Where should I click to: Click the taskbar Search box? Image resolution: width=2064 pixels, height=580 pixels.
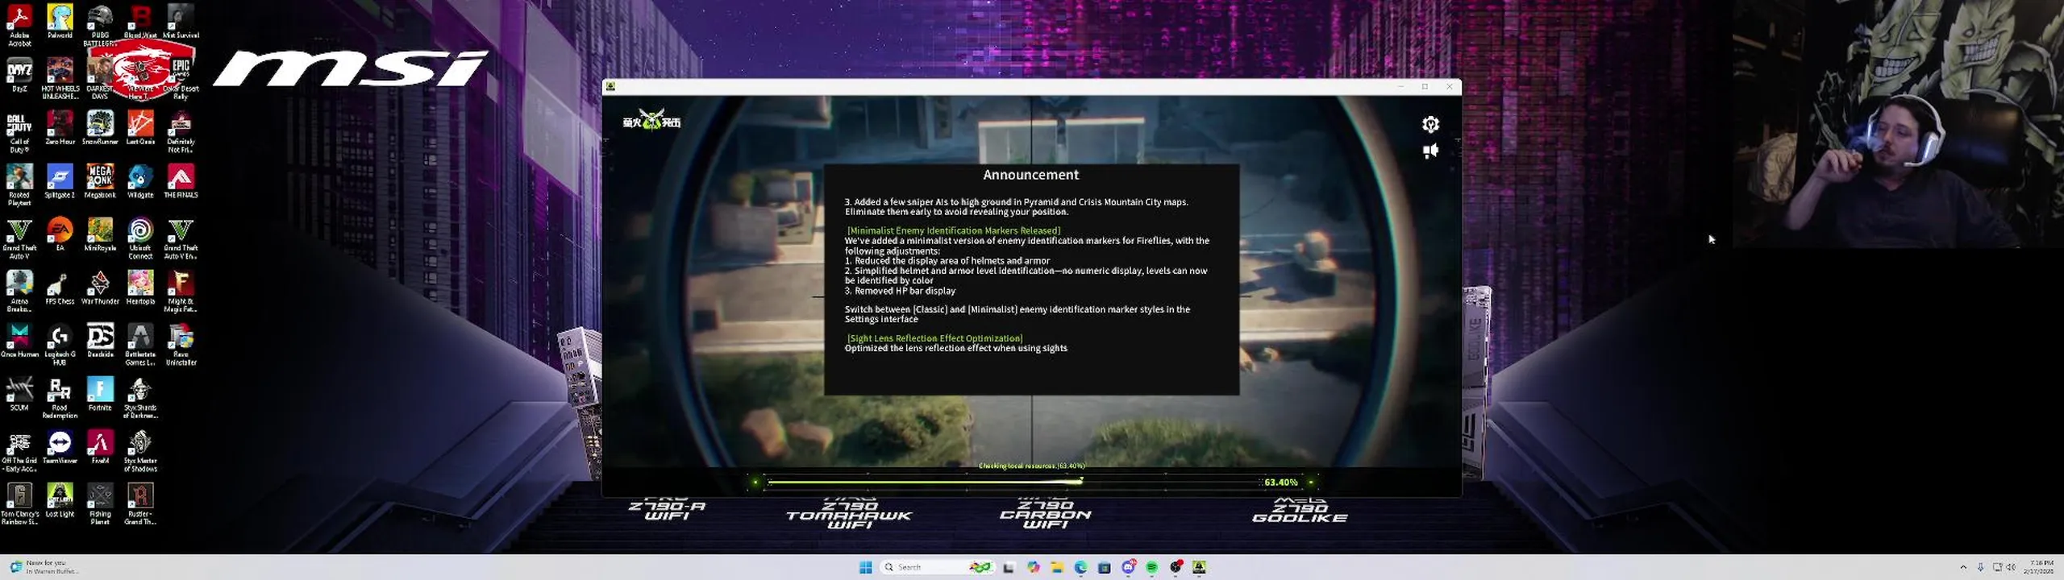coord(938,567)
